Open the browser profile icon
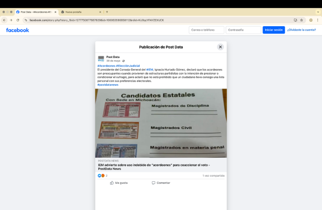Image resolution: width=322 pixels, height=210 pixels. (311, 20)
